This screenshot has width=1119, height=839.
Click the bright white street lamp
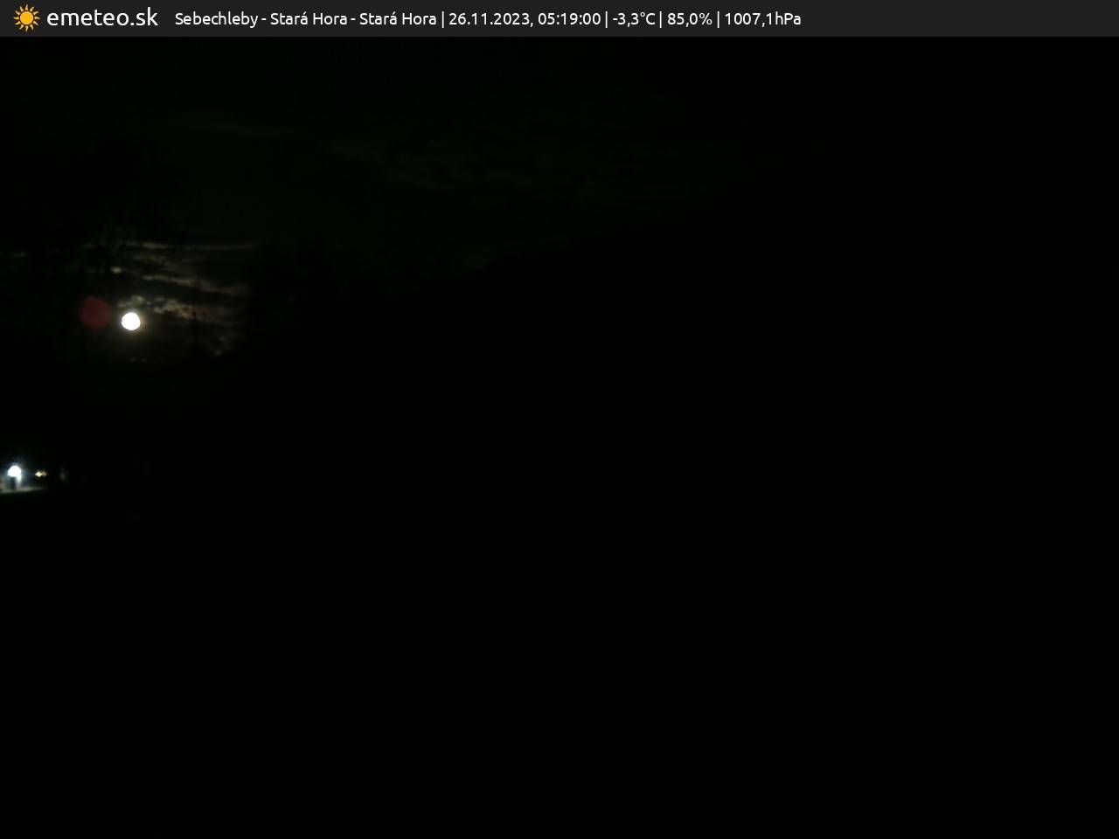pos(14,472)
